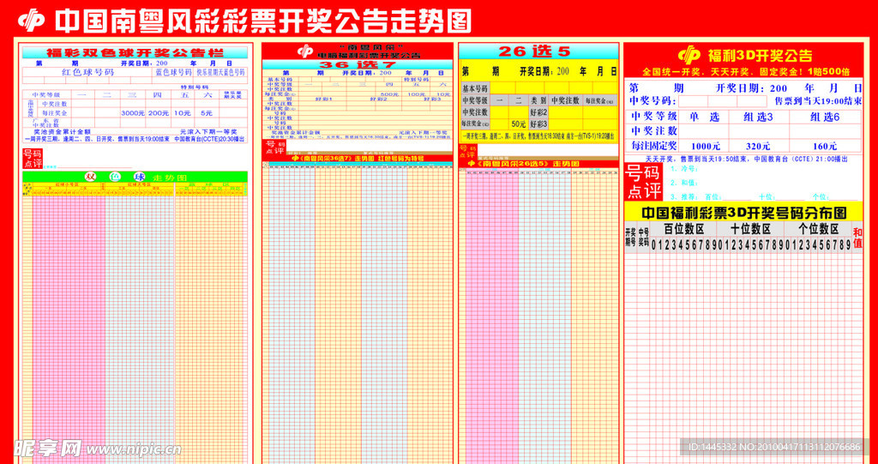This screenshot has height=464, width=878.
Task: Click the 320元 prize cell
Action: coord(758,147)
